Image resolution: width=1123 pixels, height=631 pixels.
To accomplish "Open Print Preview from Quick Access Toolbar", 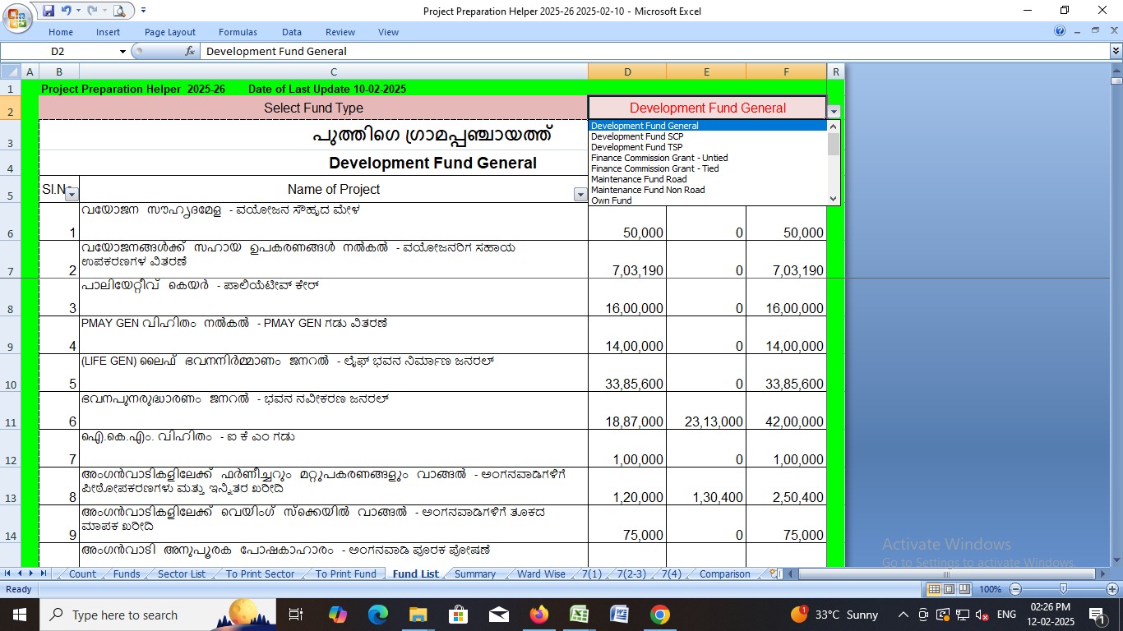I will click(x=119, y=11).
